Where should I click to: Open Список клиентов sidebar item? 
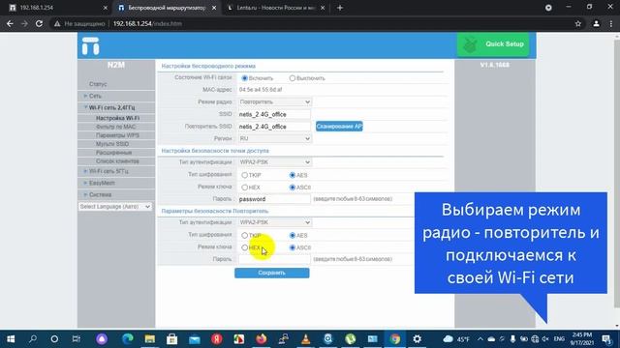click(x=117, y=161)
